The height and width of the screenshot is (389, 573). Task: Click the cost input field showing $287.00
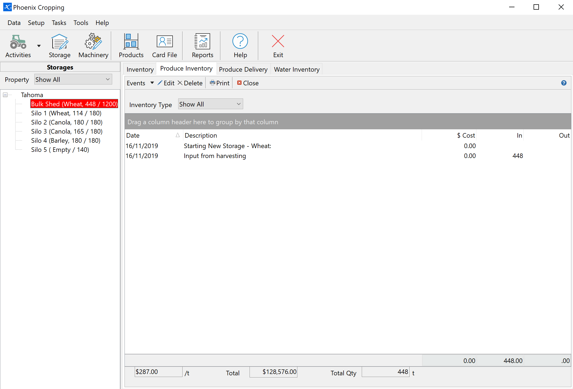coord(158,372)
